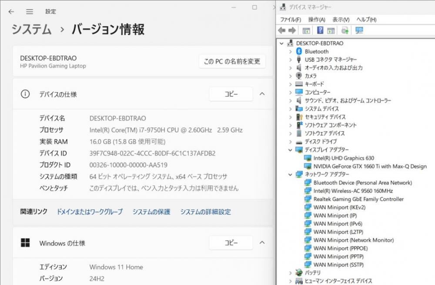Open the 操作(A) menu
Viewport: 435px width, 285px height.
point(317,20)
